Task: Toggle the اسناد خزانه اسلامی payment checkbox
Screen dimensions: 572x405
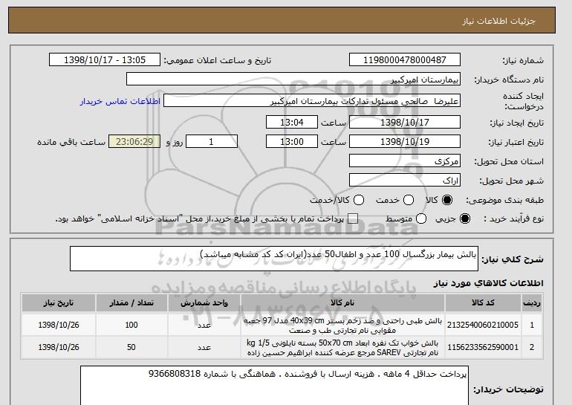Action: pyautogui.click(x=353, y=218)
